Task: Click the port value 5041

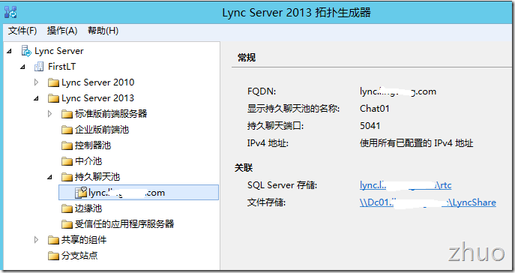Action: 370,126
